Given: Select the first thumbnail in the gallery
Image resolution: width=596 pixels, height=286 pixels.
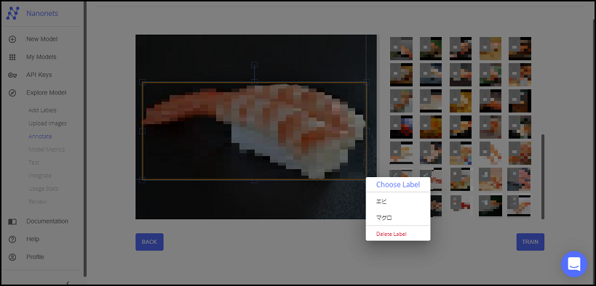Looking at the screenshot, I should coord(401,49).
